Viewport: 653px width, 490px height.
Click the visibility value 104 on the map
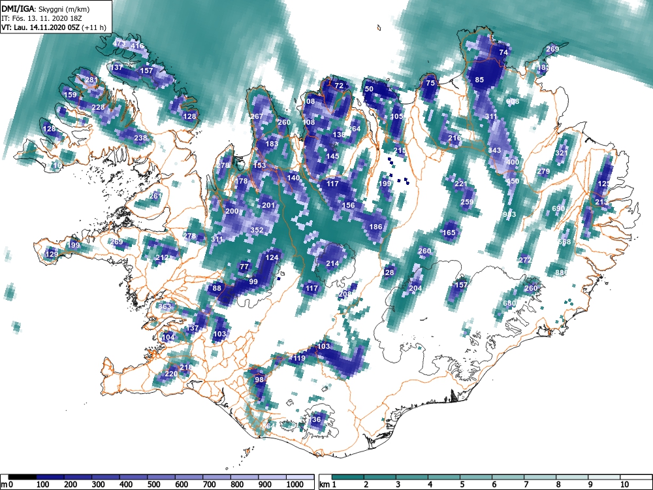[x=168, y=337]
